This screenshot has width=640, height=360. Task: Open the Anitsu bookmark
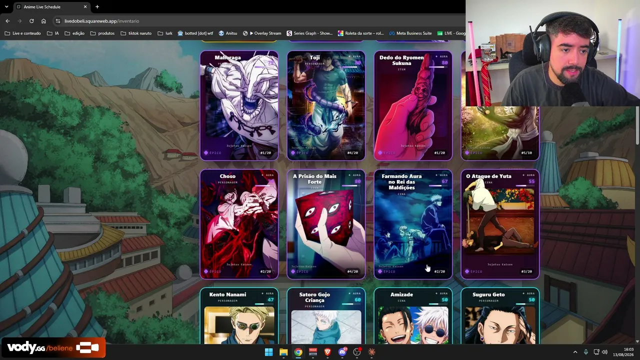tap(227, 33)
